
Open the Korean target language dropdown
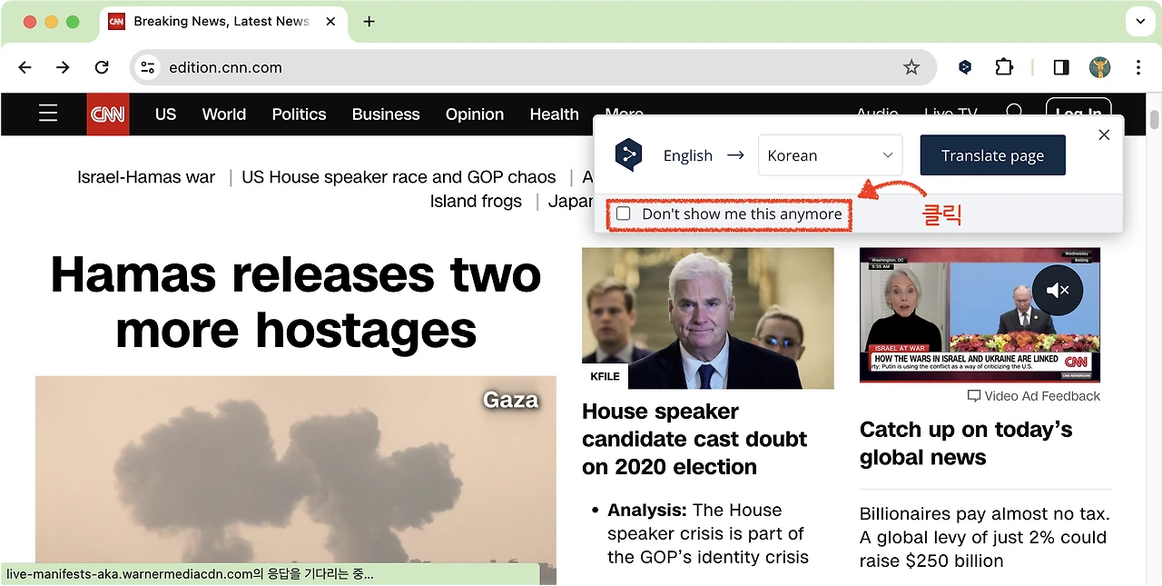831,155
